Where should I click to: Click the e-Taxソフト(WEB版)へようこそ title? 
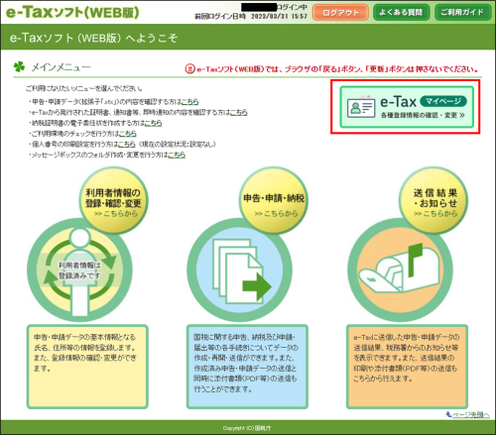point(93,38)
